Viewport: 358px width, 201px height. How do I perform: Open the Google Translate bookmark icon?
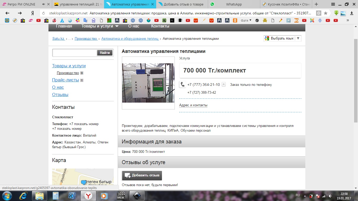click(x=85, y=20)
